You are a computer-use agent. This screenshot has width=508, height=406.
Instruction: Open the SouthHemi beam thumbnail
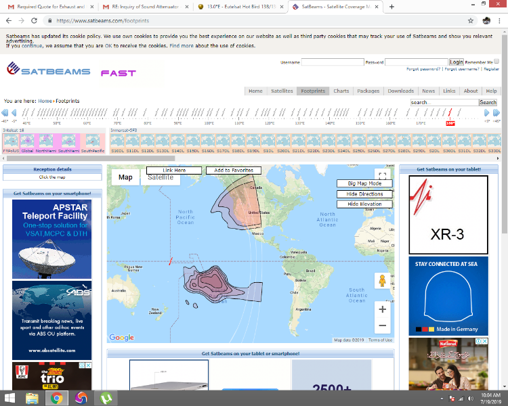[68, 143]
